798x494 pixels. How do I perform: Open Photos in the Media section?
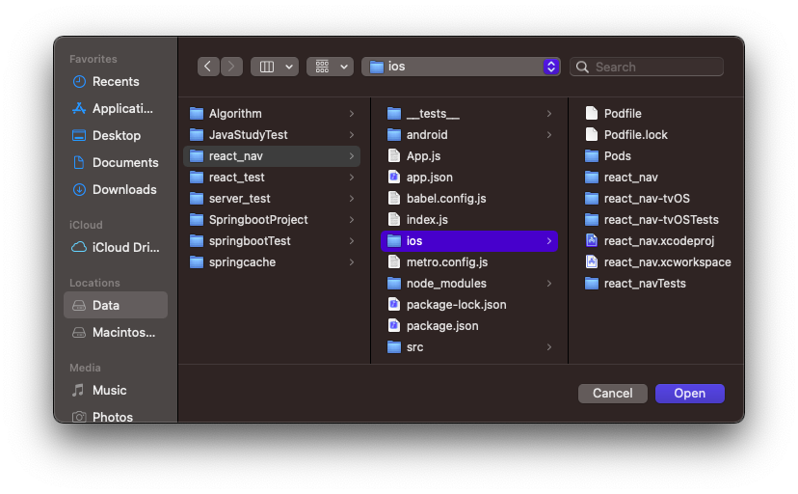[116, 417]
